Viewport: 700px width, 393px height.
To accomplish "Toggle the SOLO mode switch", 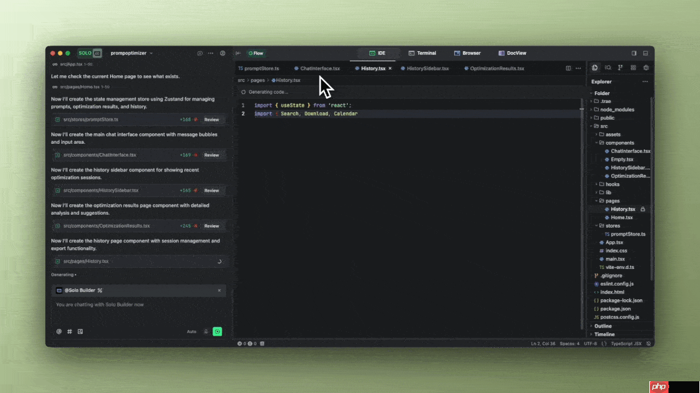I will click(90, 53).
